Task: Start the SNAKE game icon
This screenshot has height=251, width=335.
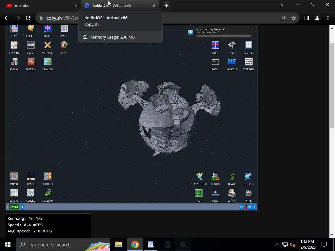Action: [232, 179]
